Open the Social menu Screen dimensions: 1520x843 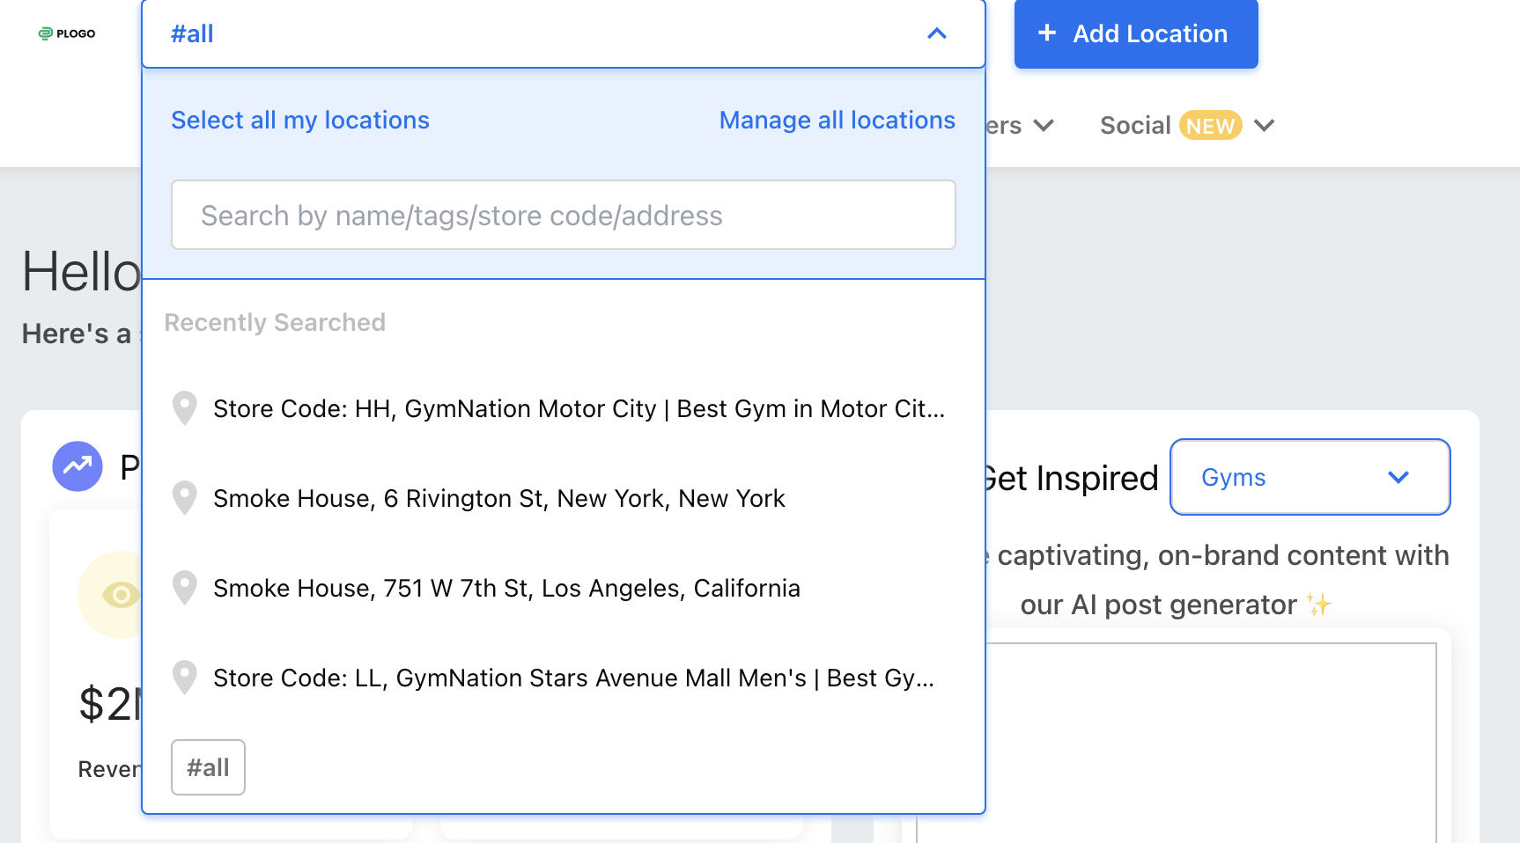click(1135, 125)
